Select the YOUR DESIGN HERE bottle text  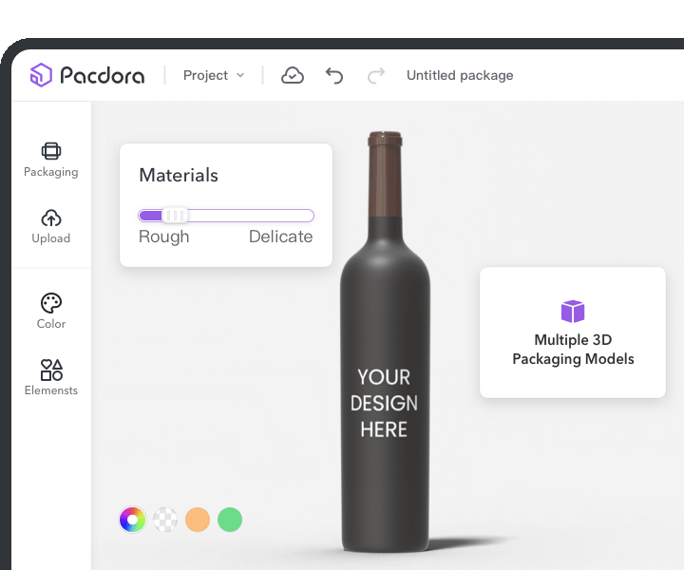[x=384, y=403]
